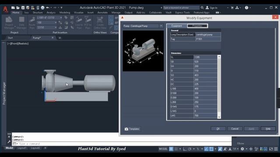
Task: Click the Customization hamburger icon in status bar
Action: tap(276, 149)
